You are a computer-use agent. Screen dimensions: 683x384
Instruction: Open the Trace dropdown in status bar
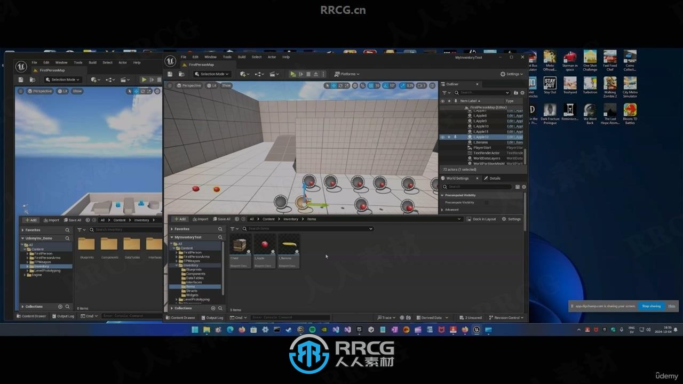pyautogui.click(x=386, y=318)
